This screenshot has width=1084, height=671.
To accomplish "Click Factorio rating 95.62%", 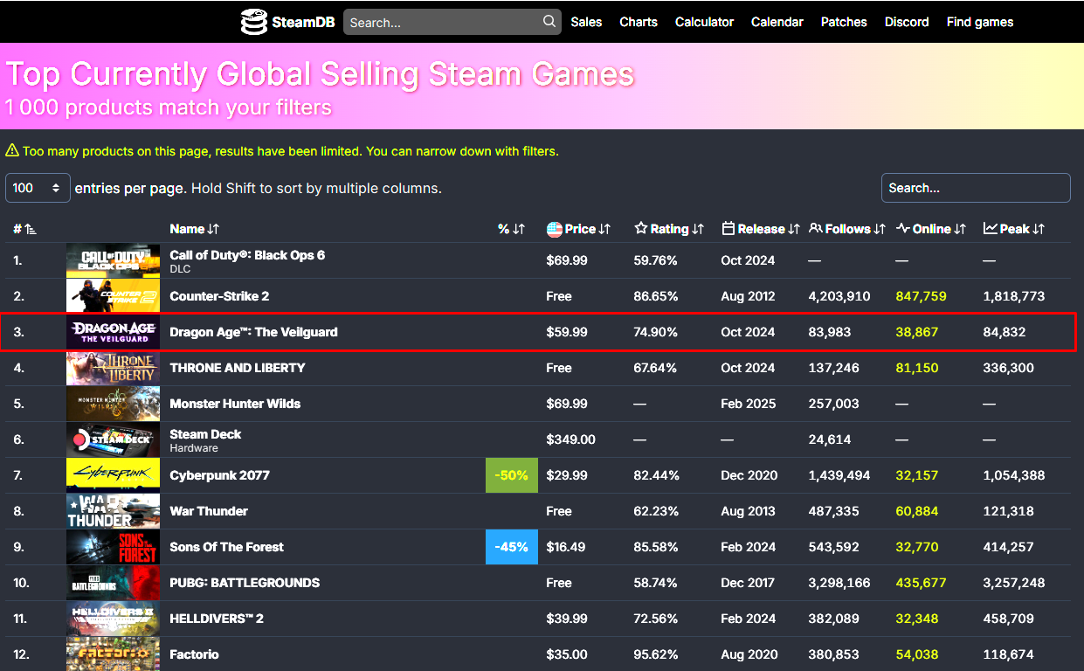I will tap(656, 654).
